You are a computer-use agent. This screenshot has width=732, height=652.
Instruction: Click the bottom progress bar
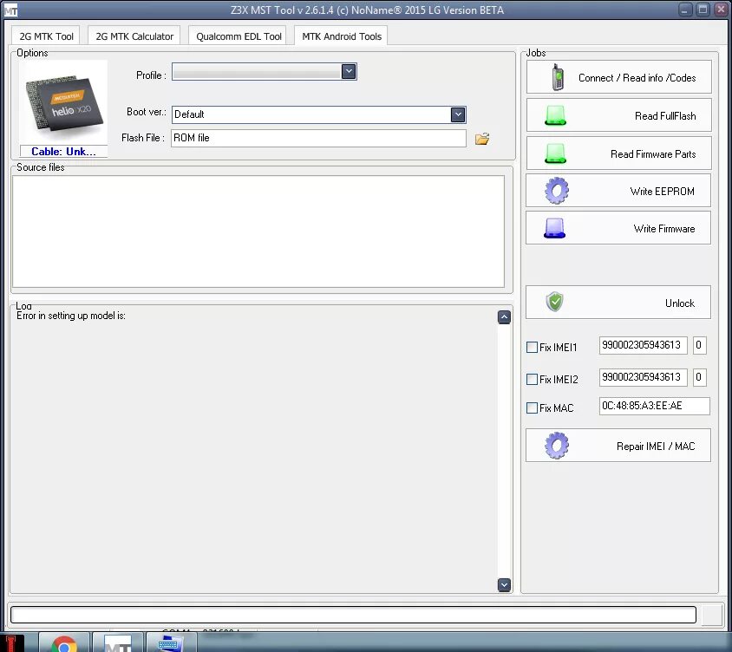click(353, 615)
